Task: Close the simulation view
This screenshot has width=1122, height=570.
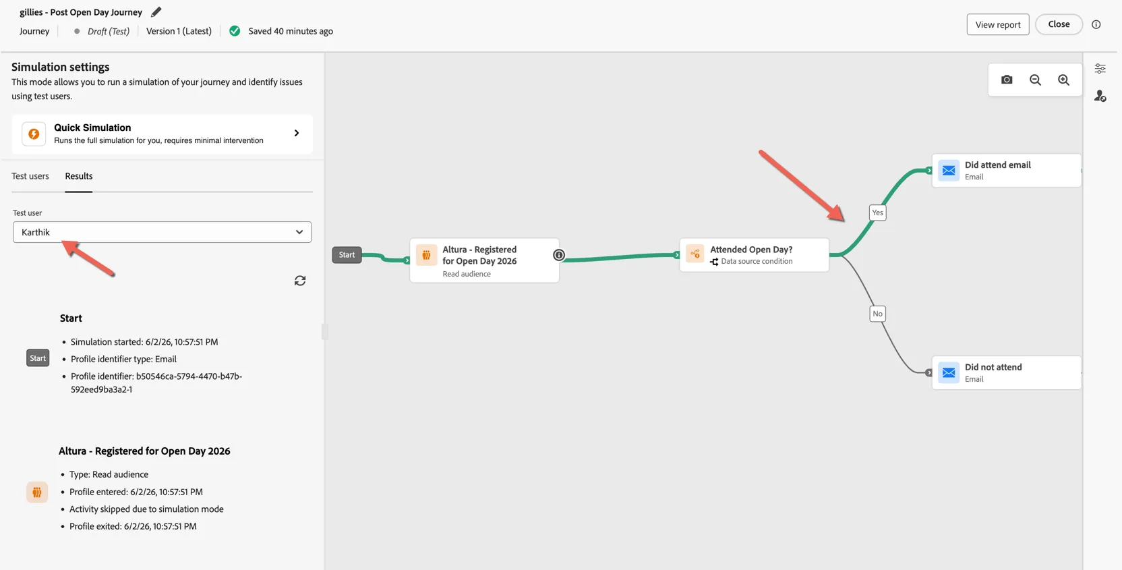Action: (x=1059, y=24)
